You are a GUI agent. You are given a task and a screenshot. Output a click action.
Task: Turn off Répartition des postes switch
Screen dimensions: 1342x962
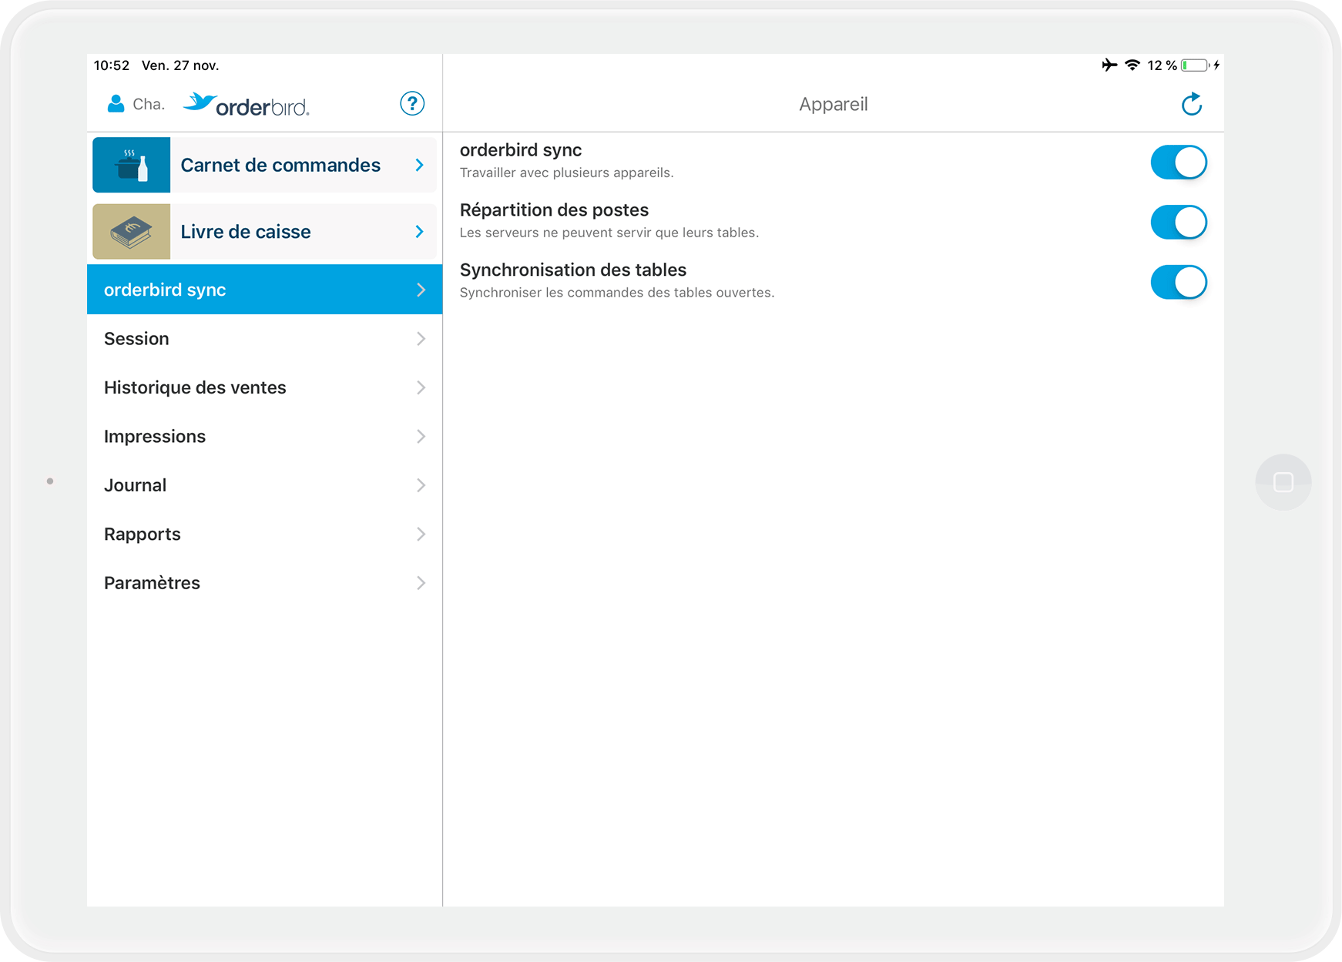[1179, 223]
